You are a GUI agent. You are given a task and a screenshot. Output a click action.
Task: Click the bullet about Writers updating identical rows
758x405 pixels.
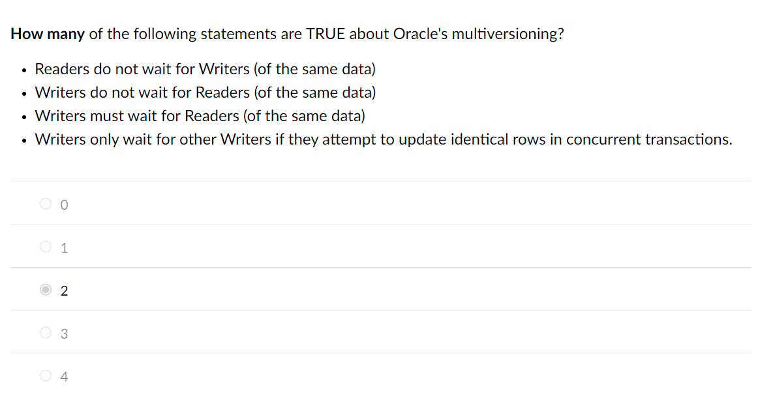[x=383, y=139]
